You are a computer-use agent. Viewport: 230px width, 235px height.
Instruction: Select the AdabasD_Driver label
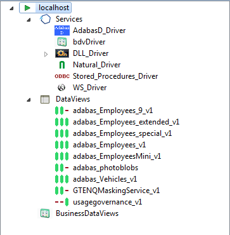click(x=99, y=30)
